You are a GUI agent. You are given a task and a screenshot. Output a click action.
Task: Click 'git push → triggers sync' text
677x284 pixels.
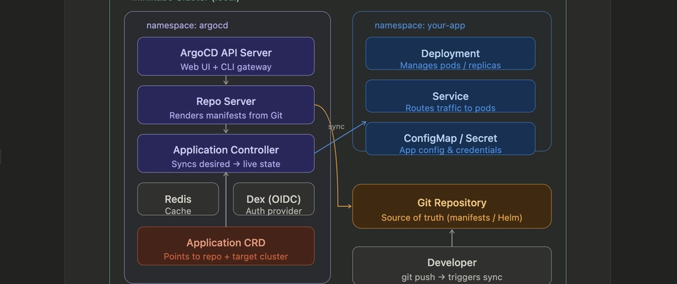452,277
